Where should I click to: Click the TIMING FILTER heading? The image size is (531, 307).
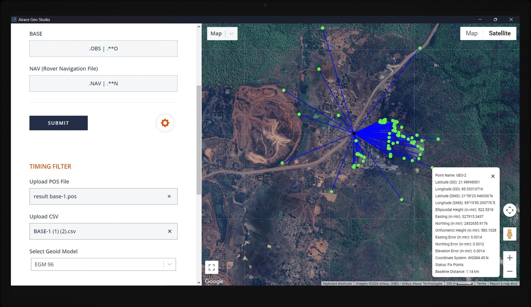50,166
